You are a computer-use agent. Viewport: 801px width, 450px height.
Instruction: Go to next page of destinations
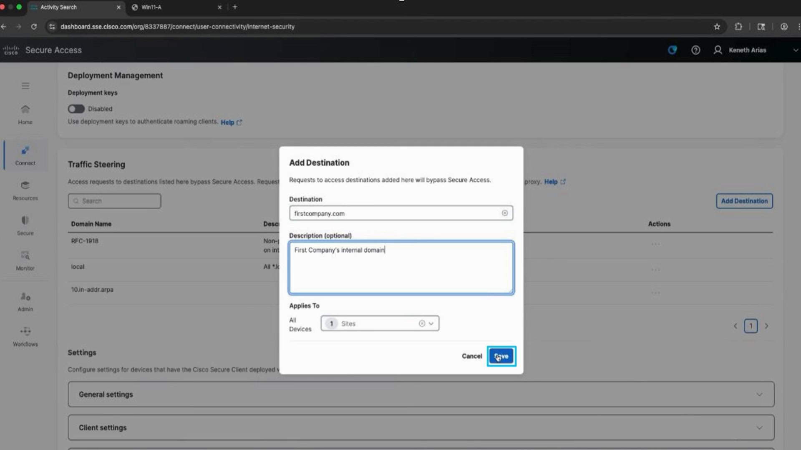tap(766, 326)
